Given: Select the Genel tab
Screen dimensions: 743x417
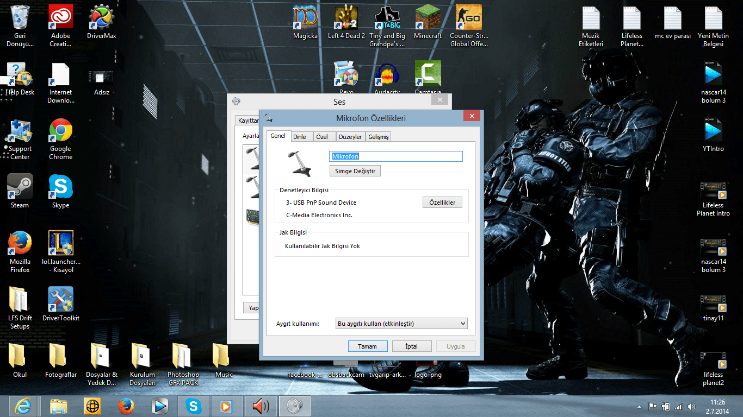Looking at the screenshot, I should tap(278, 136).
